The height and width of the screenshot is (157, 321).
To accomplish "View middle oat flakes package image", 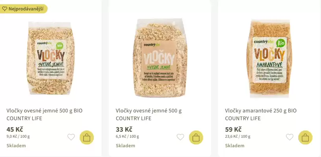I will click(x=160, y=58).
